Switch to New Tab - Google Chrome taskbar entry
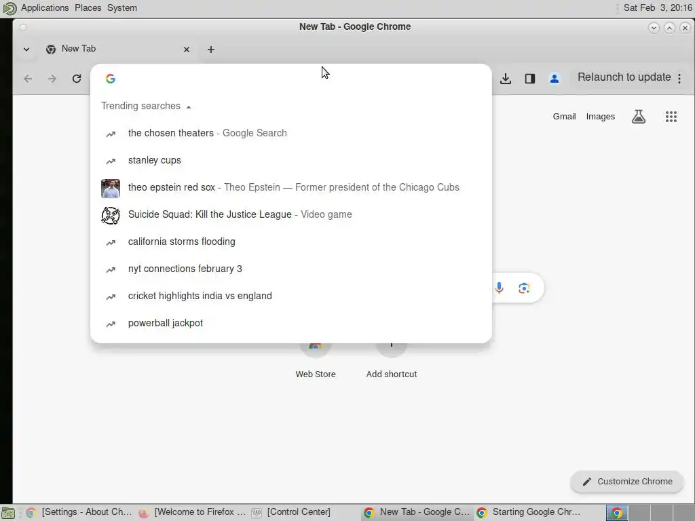The height and width of the screenshot is (521, 695). tap(417, 512)
